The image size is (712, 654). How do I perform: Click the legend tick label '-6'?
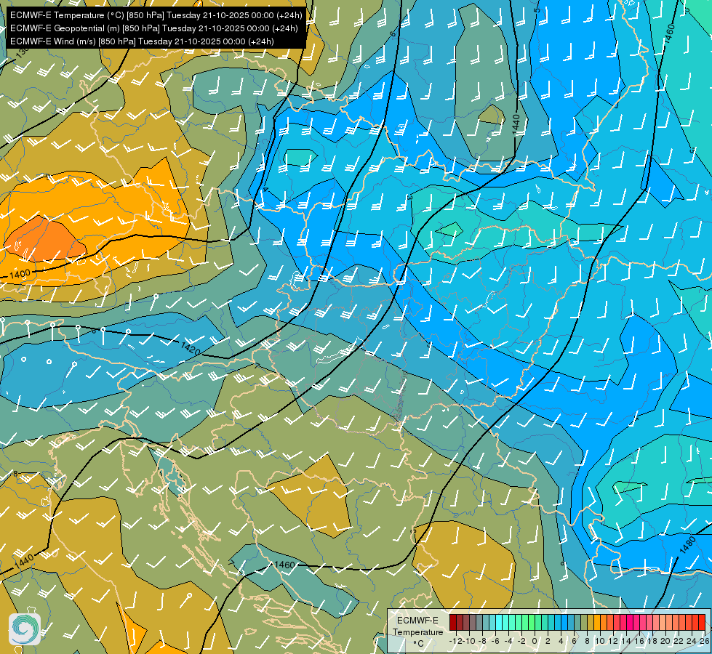click(x=495, y=642)
